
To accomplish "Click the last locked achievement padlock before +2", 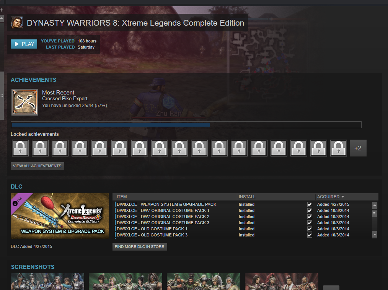I will (339, 148).
